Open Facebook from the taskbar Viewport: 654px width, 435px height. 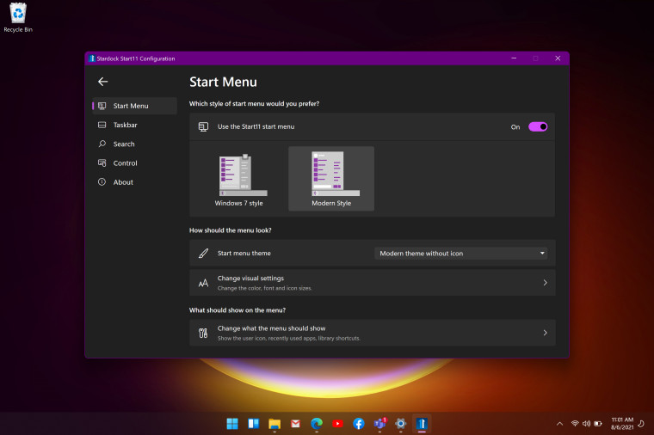pos(358,424)
